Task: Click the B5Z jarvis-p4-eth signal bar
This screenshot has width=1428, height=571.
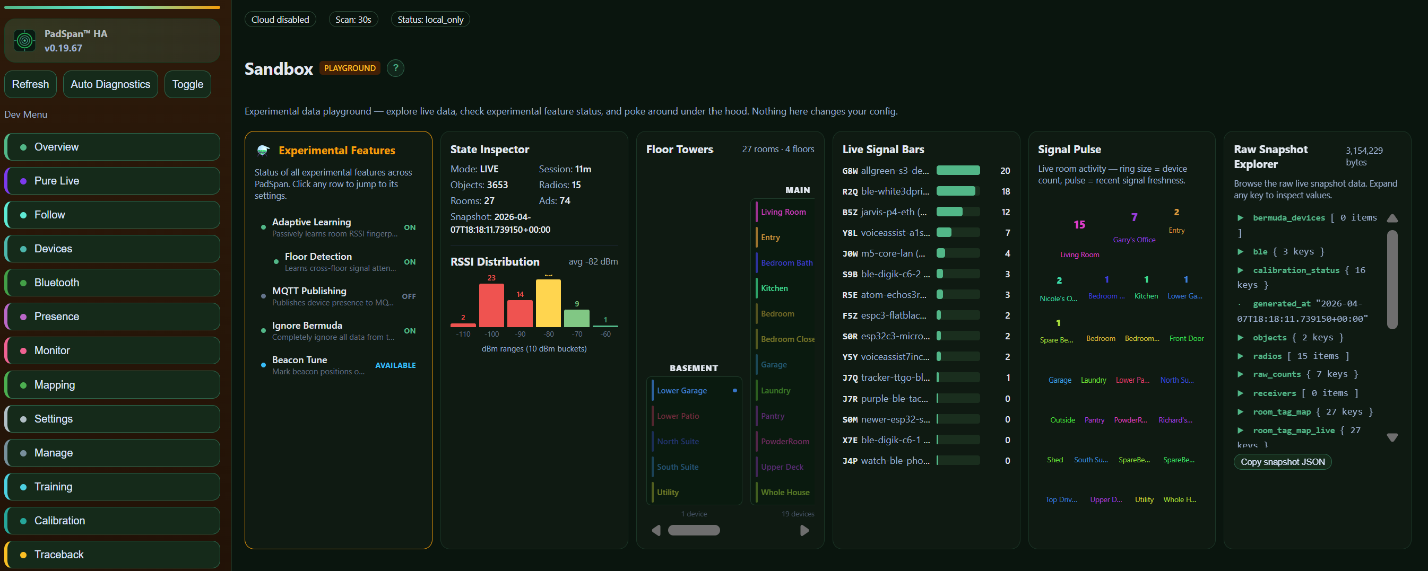Action: [x=958, y=212]
